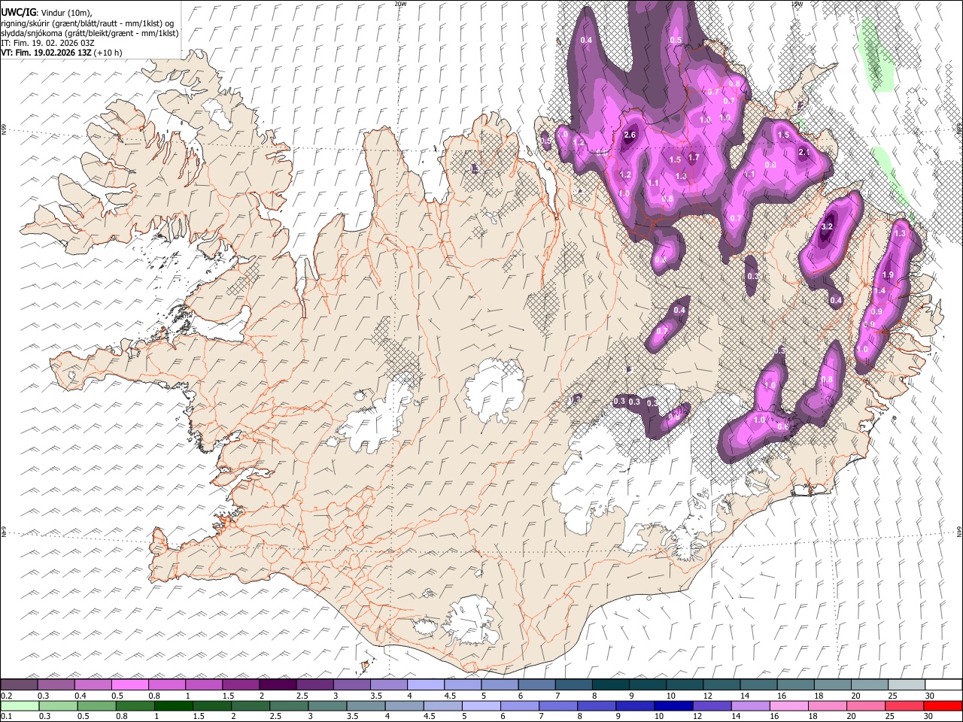Click the 0.8 label in bottom legend row
Viewport: 963px width, 722px height.
pyautogui.click(x=122, y=716)
